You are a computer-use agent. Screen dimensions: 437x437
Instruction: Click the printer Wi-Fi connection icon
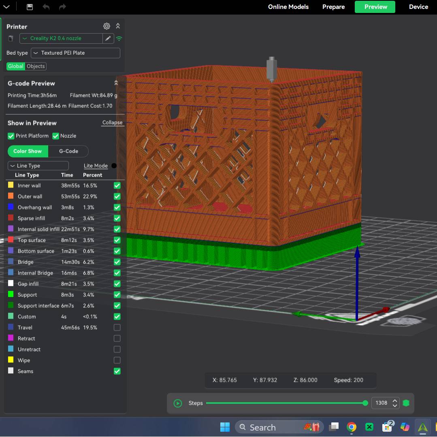coord(119,38)
